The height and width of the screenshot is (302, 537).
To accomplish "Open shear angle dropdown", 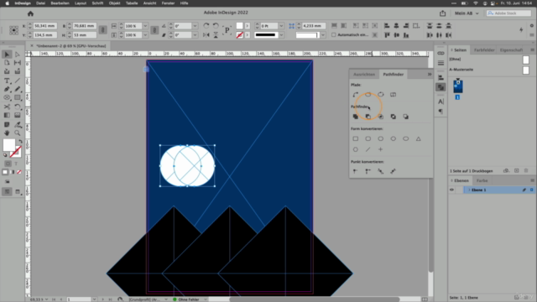I will (195, 35).
